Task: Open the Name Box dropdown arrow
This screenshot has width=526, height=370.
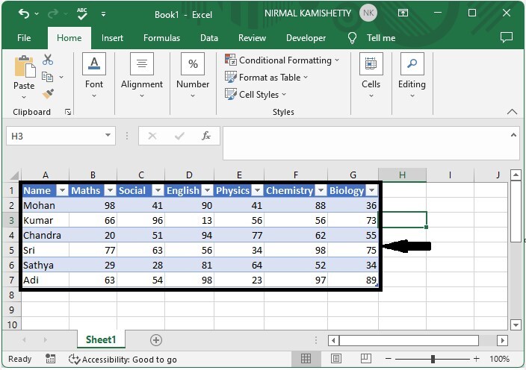Action: pyautogui.click(x=108, y=136)
